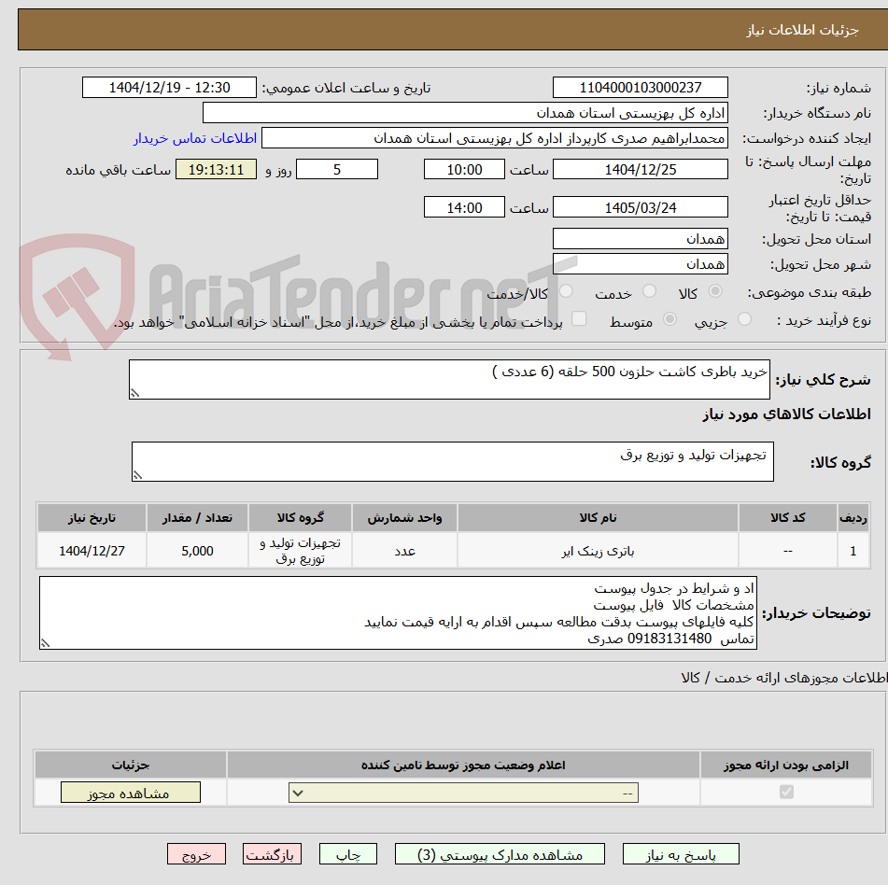Click the announcement date field 1404/12/19 - 12:30
Image resolution: width=888 pixels, height=885 pixels.
coord(169,88)
